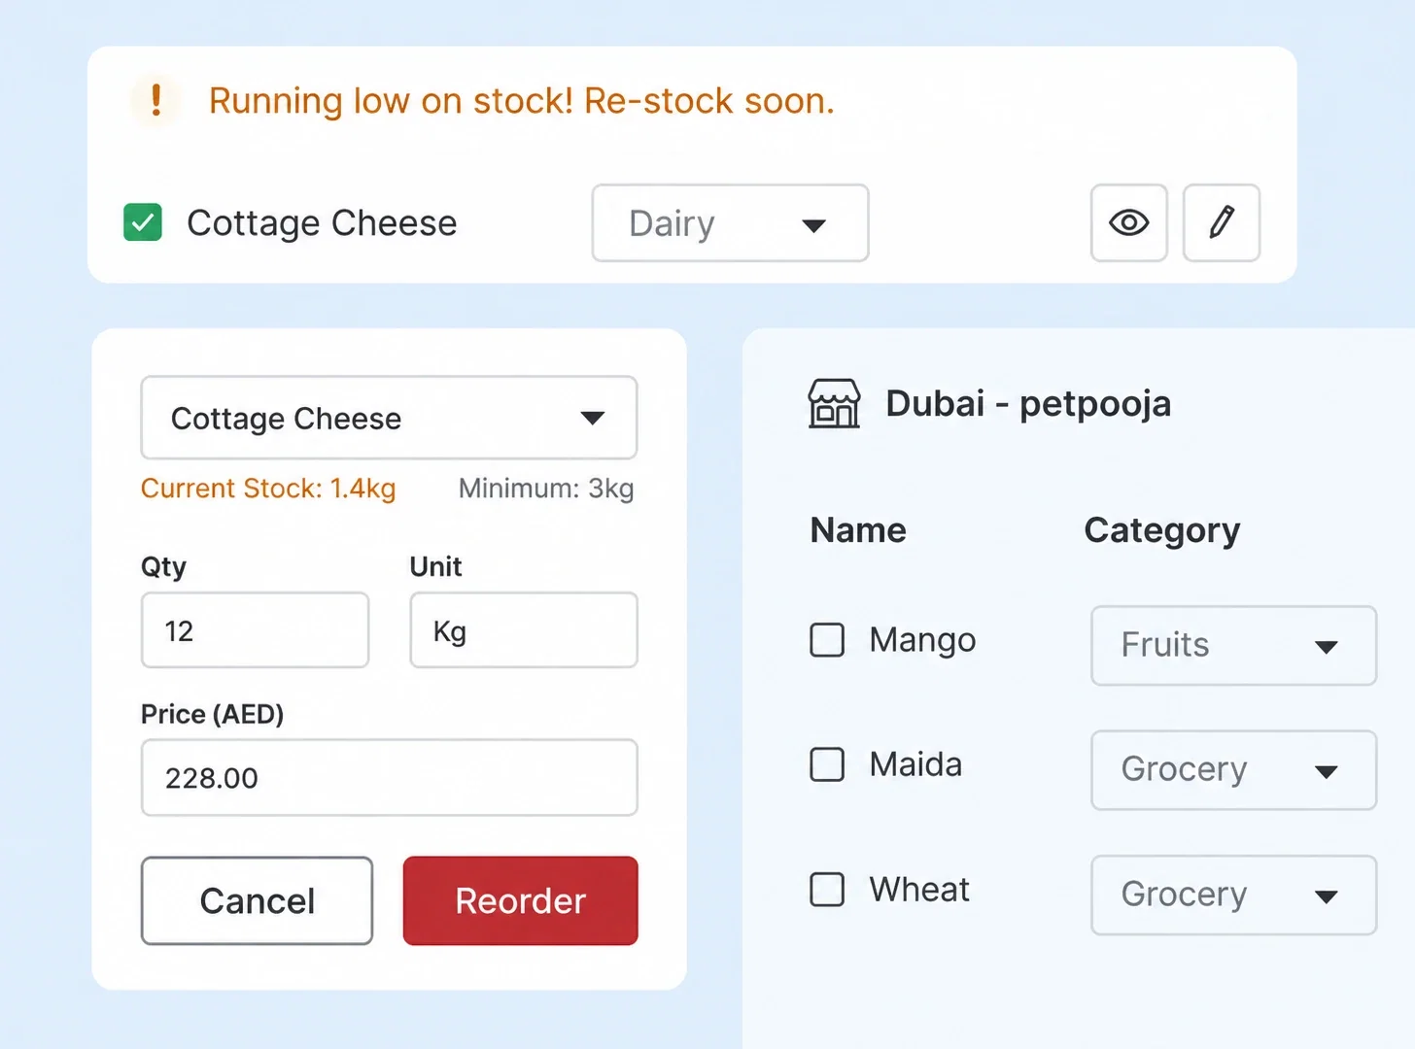Click the Name column header
Image resolution: width=1415 pixels, height=1049 pixels.
[858, 530]
